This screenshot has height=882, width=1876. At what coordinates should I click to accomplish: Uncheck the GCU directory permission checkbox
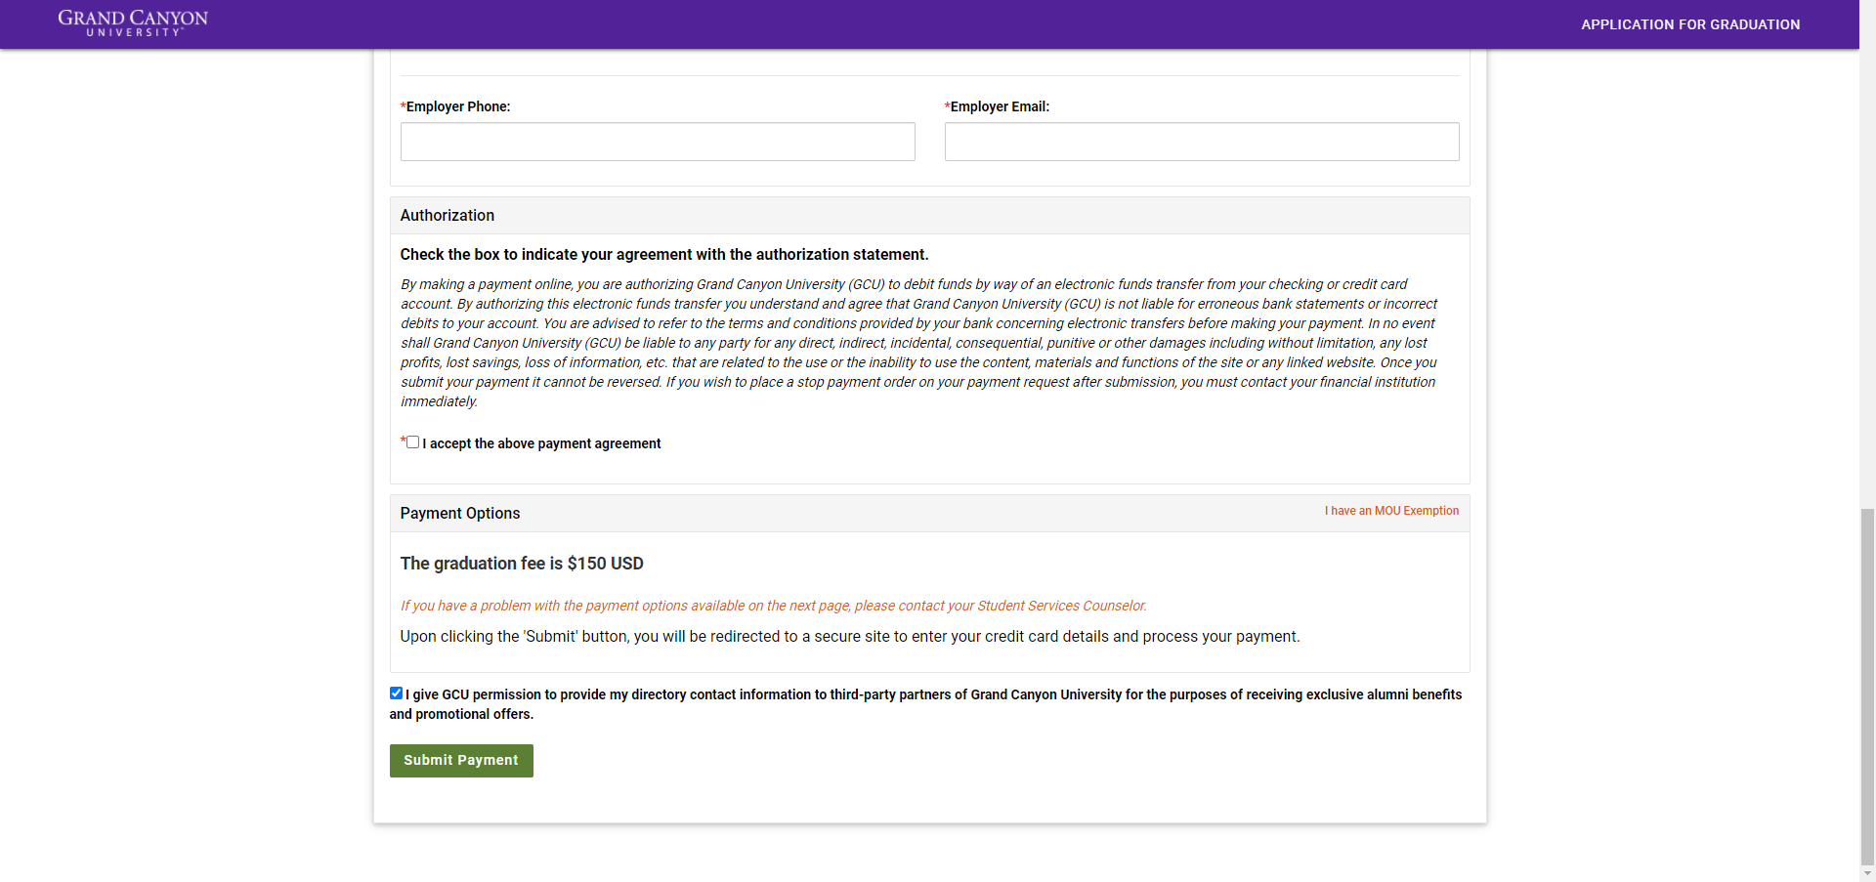396,693
